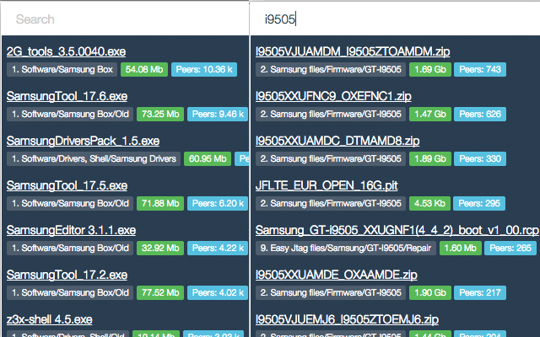Viewport: 540px width, 337px height.
Task: Open I9505XXUAMDE_OXAAMDE.zip link
Action: 336,275
